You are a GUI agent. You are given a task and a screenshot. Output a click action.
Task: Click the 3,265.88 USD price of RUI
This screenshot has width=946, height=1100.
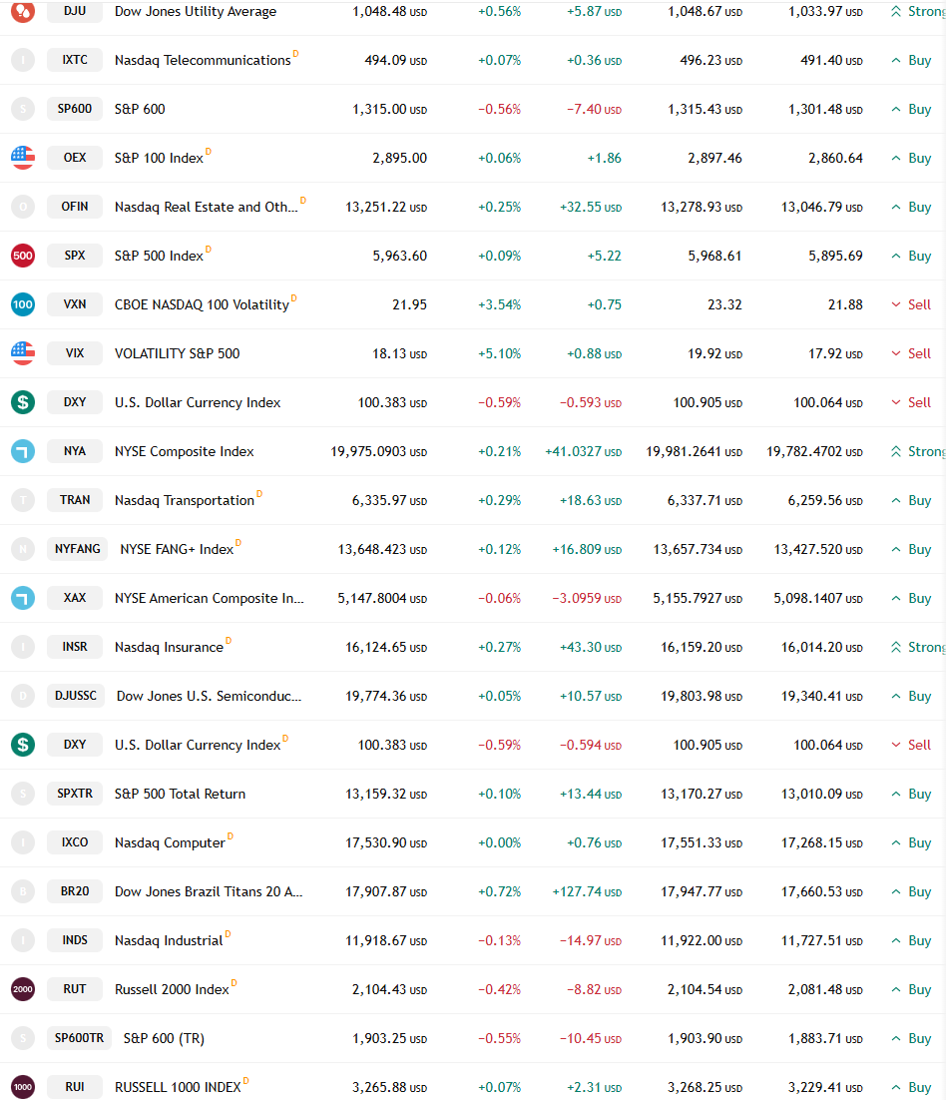click(x=390, y=1087)
